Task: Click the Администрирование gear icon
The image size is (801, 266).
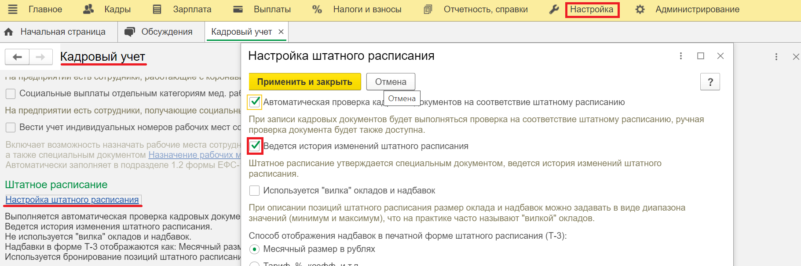Action: [x=640, y=9]
